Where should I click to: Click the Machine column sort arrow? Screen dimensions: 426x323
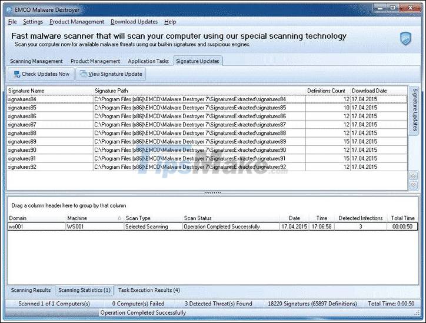pos(119,218)
